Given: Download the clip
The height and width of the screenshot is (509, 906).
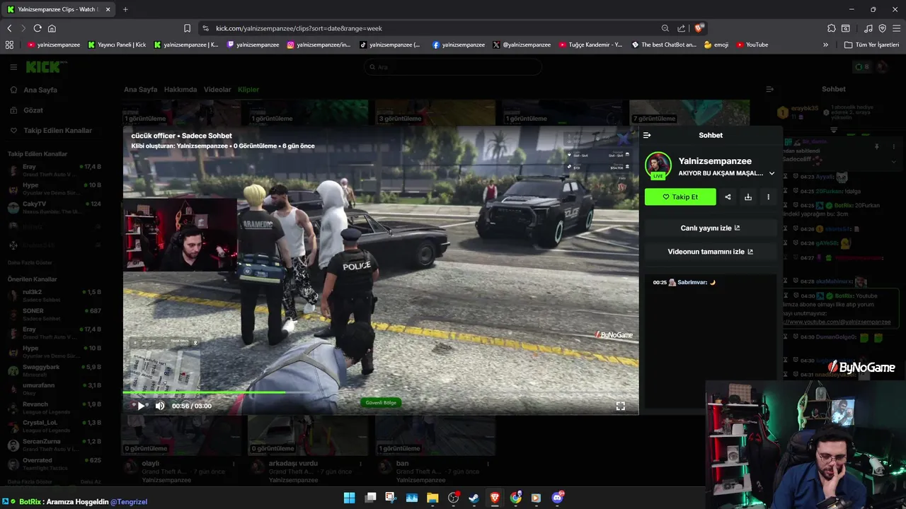Looking at the screenshot, I should (x=748, y=197).
